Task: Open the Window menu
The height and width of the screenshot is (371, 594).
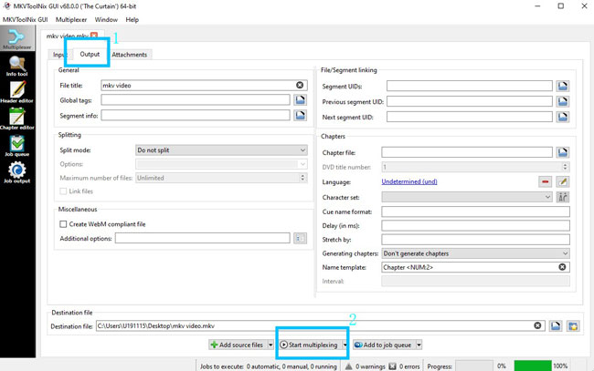Action: click(106, 20)
